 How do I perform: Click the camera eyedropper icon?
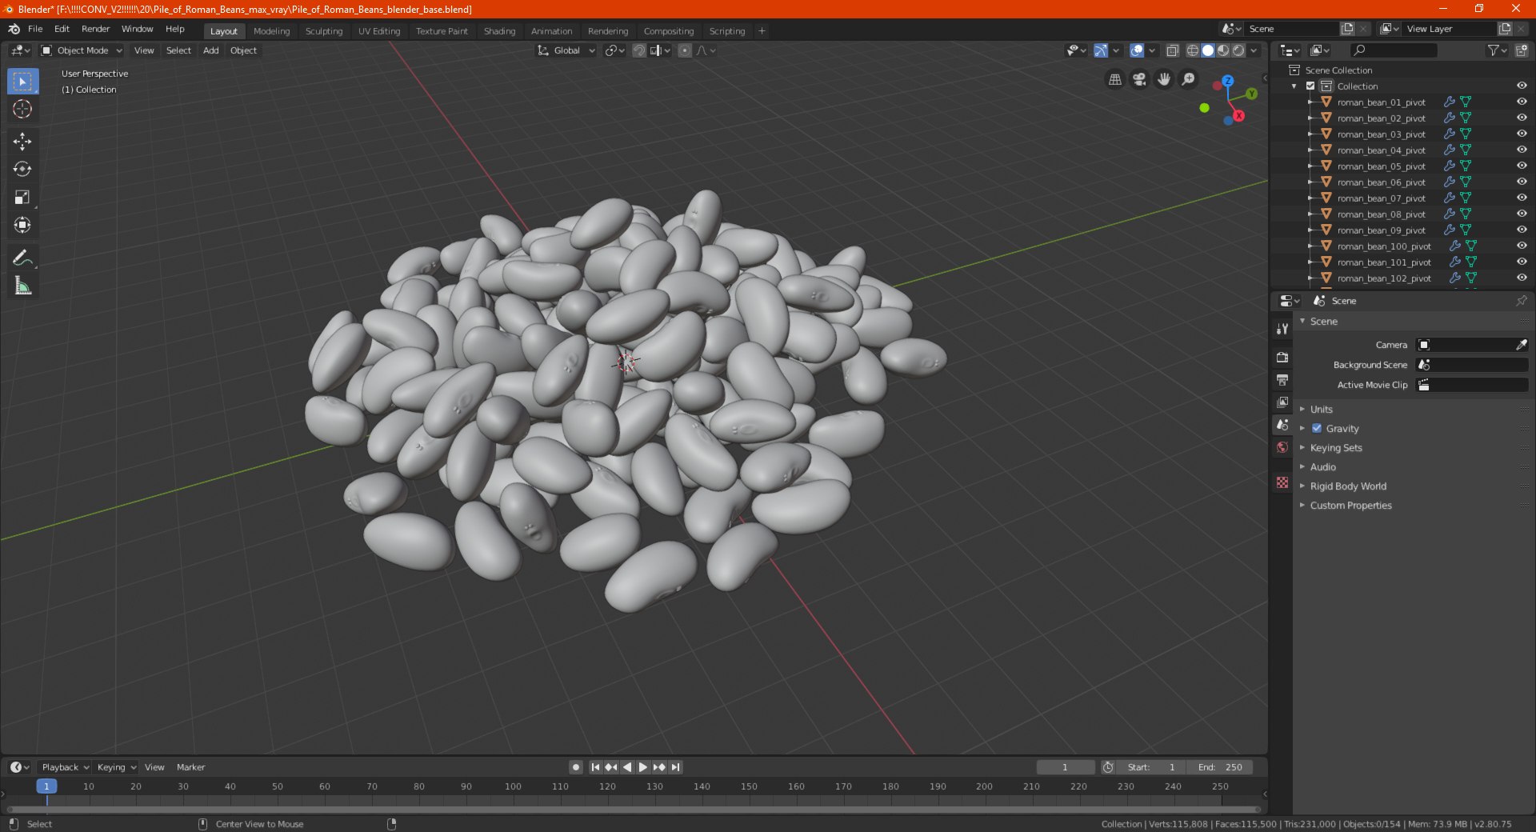coord(1521,345)
